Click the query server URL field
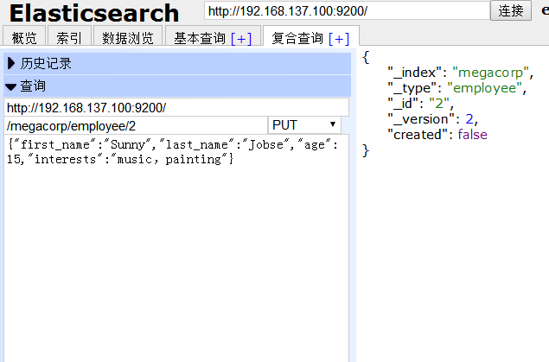This screenshot has width=549, height=362. click(x=176, y=107)
